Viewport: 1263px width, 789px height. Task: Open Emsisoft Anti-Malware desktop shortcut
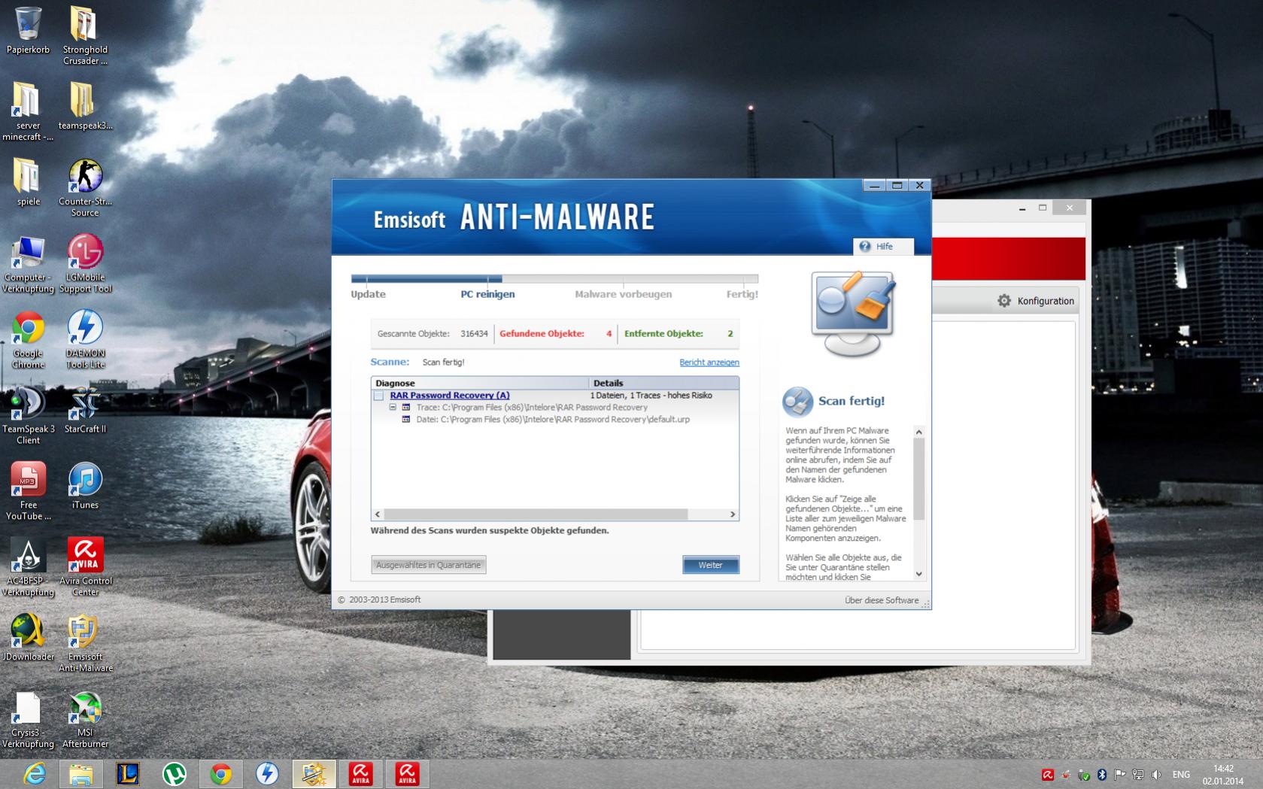[x=85, y=644]
